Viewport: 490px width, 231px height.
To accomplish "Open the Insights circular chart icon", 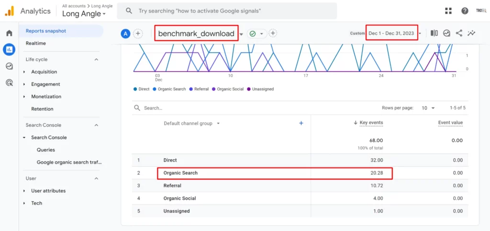I will [446, 33].
